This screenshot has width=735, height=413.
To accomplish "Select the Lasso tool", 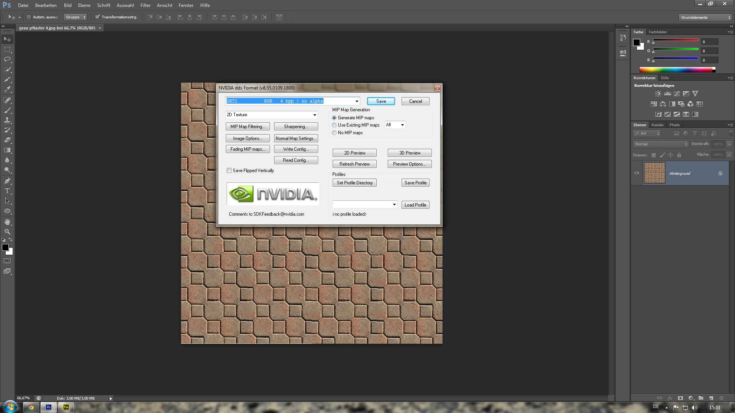I will (x=7, y=59).
